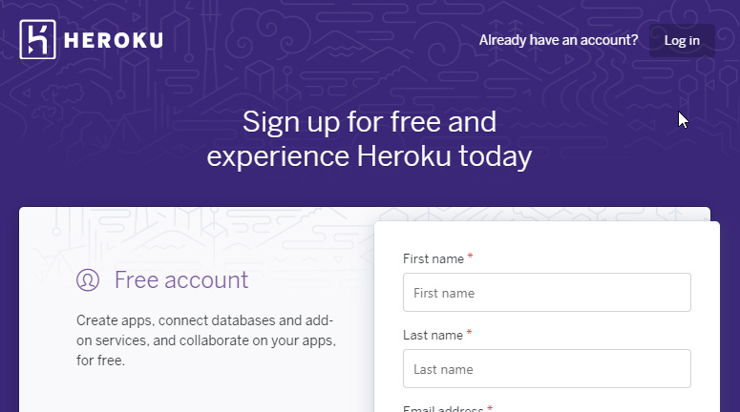Viewport: 740px width, 412px height.
Task: Open the Log in button
Action: click(x=682, y=41)
